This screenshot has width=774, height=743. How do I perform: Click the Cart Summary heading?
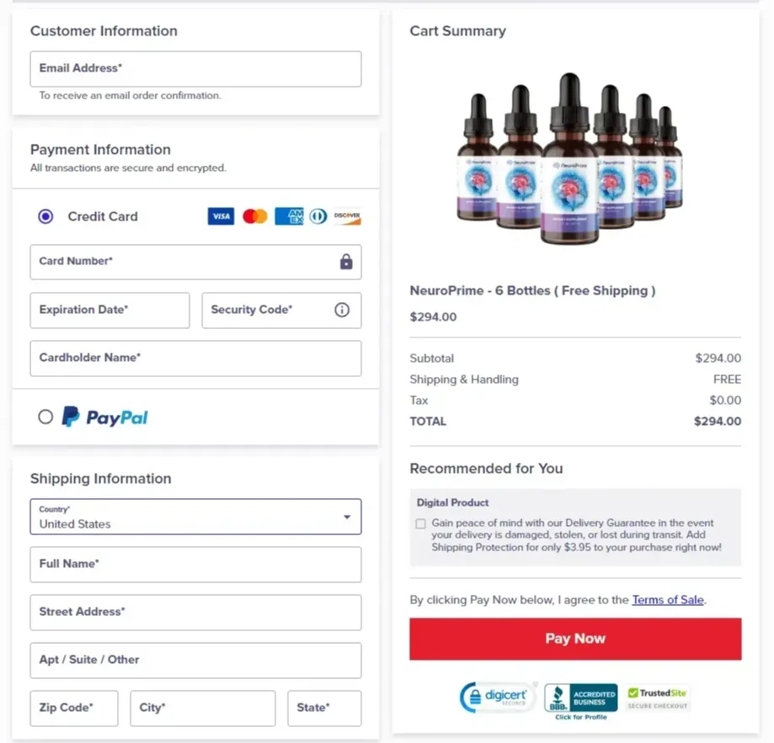456,30
